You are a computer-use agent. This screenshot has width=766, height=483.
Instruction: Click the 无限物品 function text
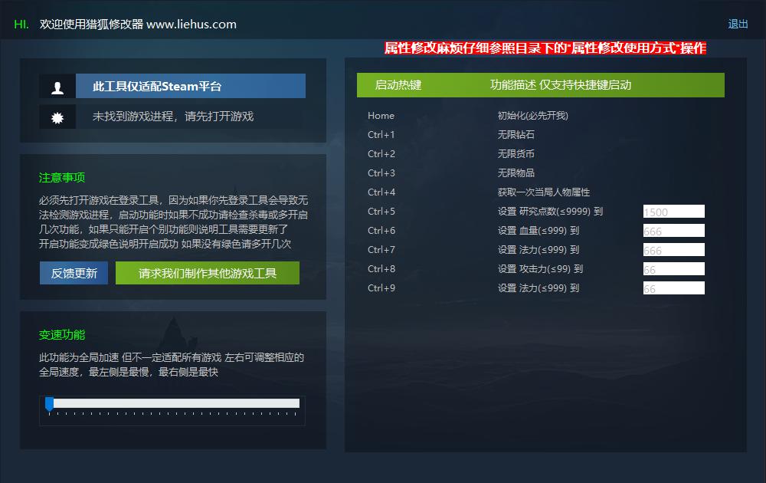(516, 173)
